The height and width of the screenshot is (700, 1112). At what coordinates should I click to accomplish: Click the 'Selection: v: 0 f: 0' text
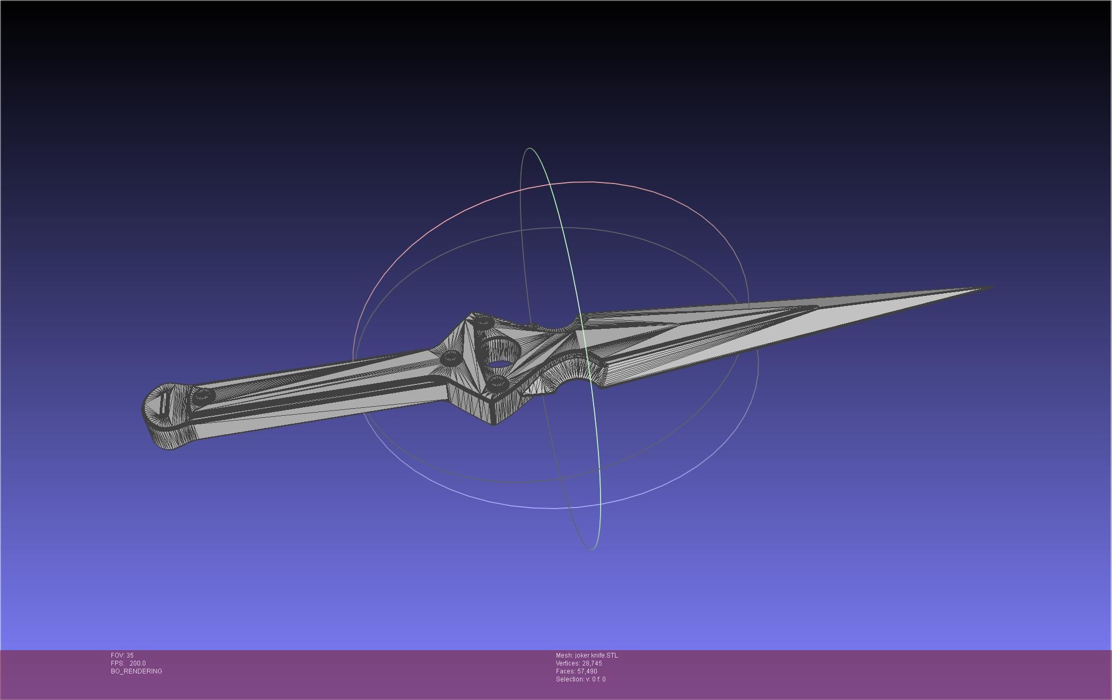point(581,679)
